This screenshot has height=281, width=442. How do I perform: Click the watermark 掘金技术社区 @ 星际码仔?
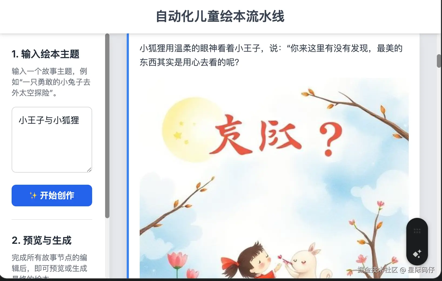[396, 270]
